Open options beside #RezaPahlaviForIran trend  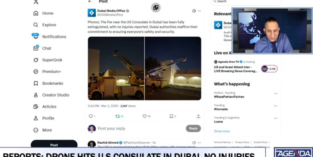(275, 93)
